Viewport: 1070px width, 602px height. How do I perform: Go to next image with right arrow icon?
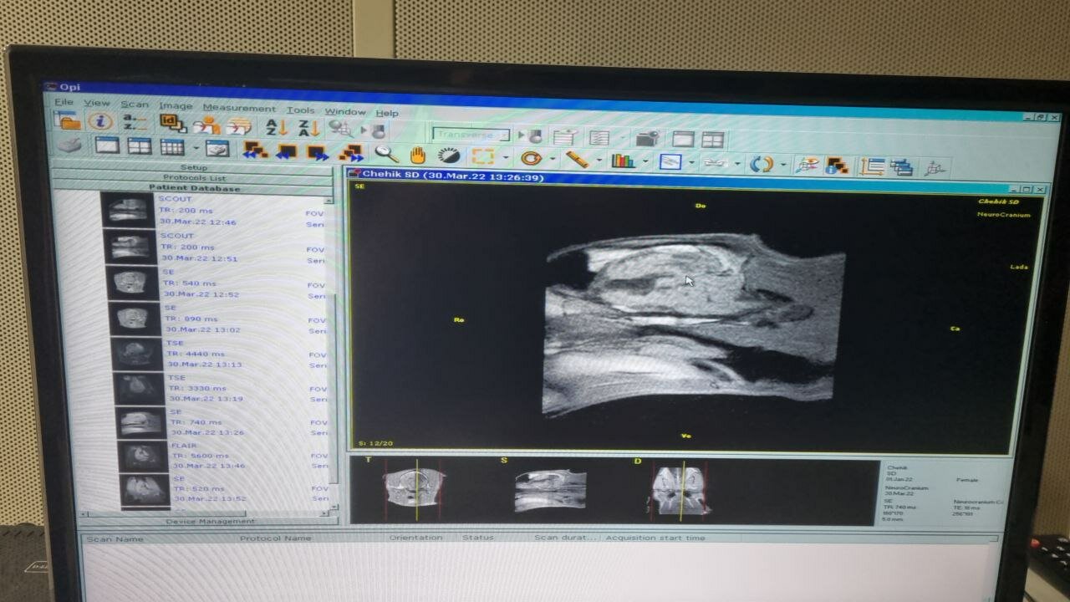318,152
